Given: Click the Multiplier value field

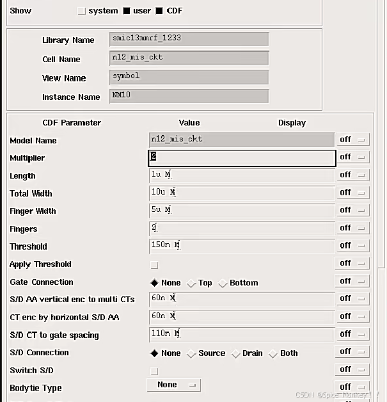Looking at the screenshot, I should [x=242, y=158].
